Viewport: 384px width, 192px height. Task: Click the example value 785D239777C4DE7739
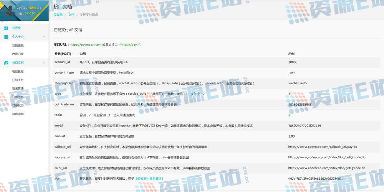pyautogui.click(x=305, y=126)
